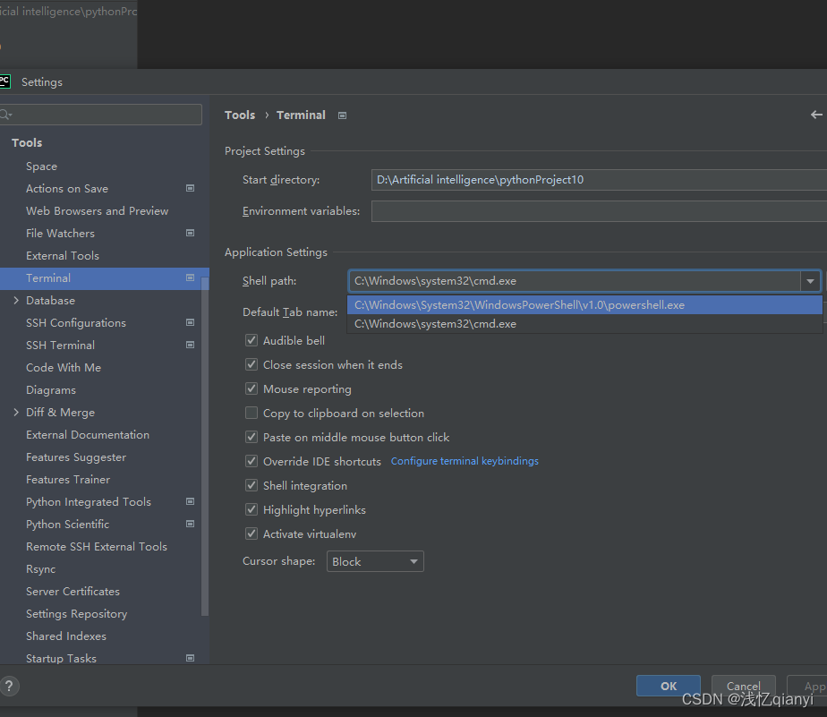Open Configure terminal keybindings link

point(465,461)
